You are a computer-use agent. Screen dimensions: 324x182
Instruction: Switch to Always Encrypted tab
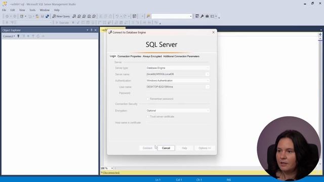[x=152, y=56]
